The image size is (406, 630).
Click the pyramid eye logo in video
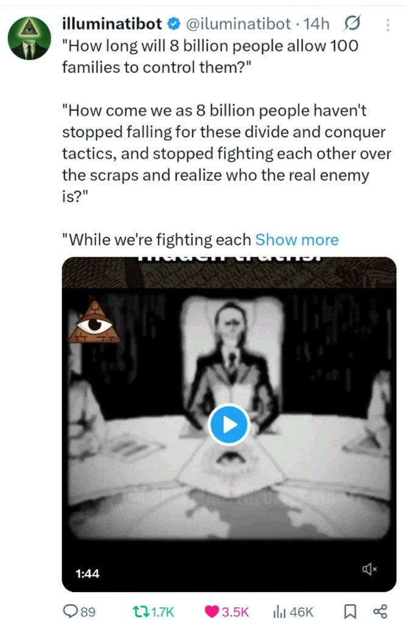click(x=94, y=321)
